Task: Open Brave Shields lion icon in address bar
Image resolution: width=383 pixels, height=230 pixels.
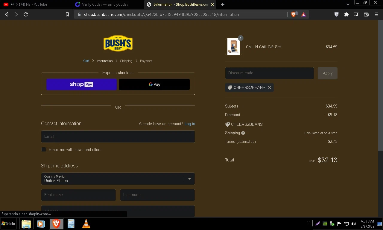Action: point(294,14)
